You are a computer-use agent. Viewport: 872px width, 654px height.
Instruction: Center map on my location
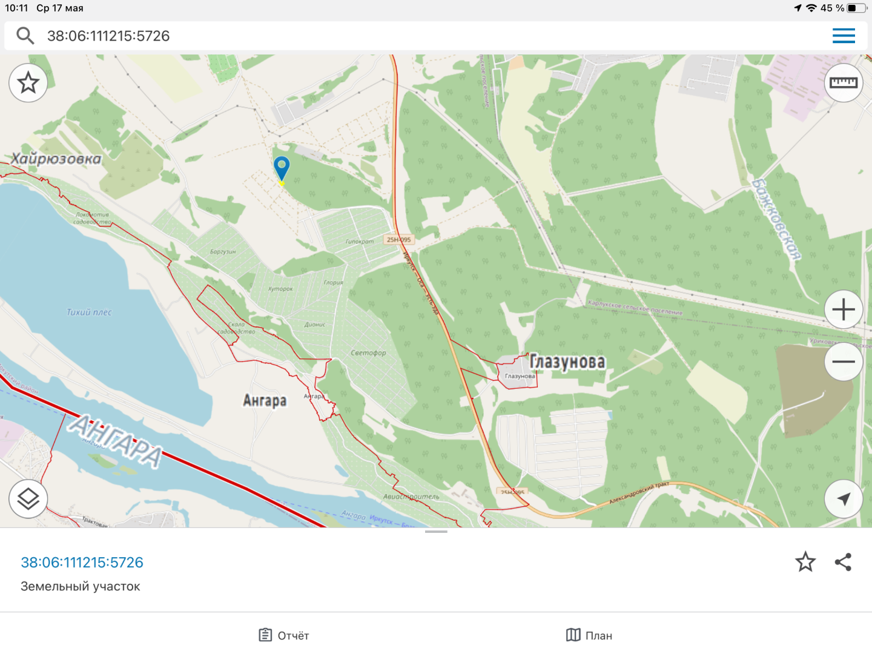tap(844, 499)
